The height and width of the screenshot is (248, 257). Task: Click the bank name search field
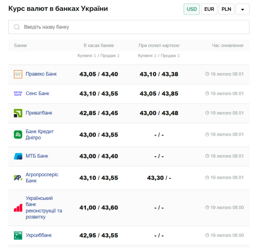(x=129, y=27)
